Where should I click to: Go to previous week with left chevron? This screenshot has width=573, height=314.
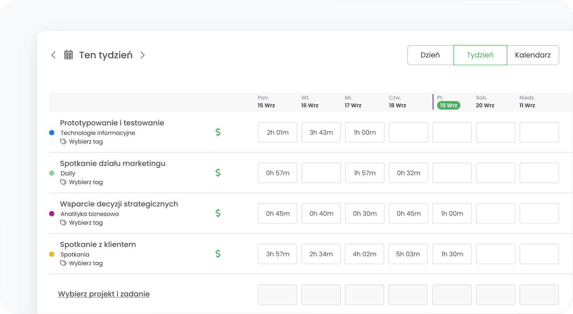[54, 55]
